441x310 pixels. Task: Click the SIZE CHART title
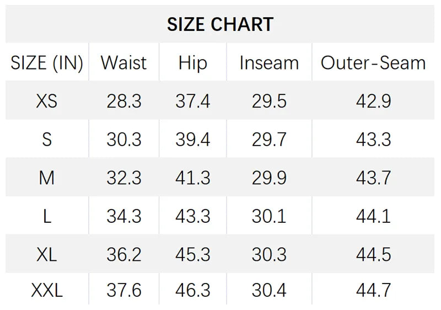point(220,24)
